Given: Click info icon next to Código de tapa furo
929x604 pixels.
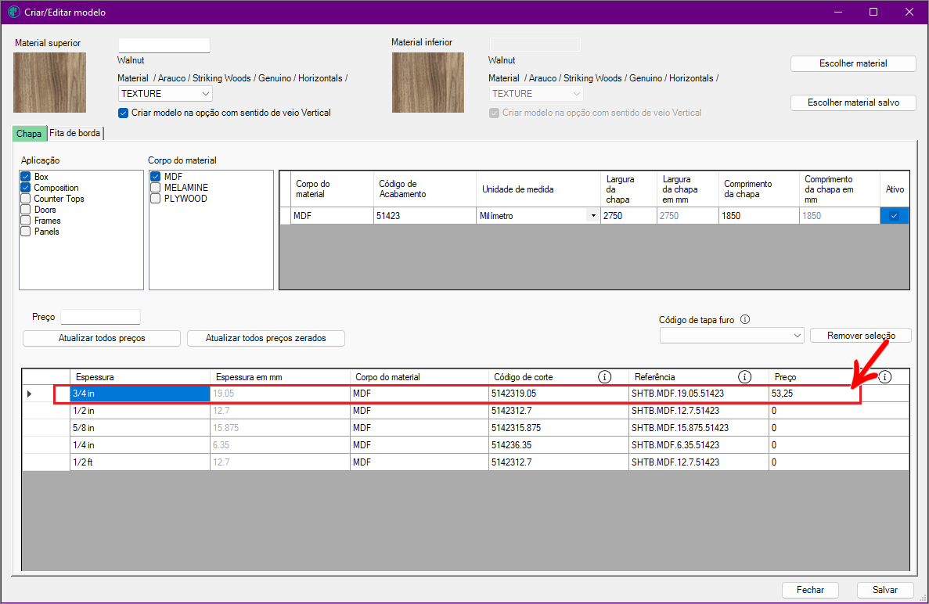Looking at the screenshot, I should [745, 319].
